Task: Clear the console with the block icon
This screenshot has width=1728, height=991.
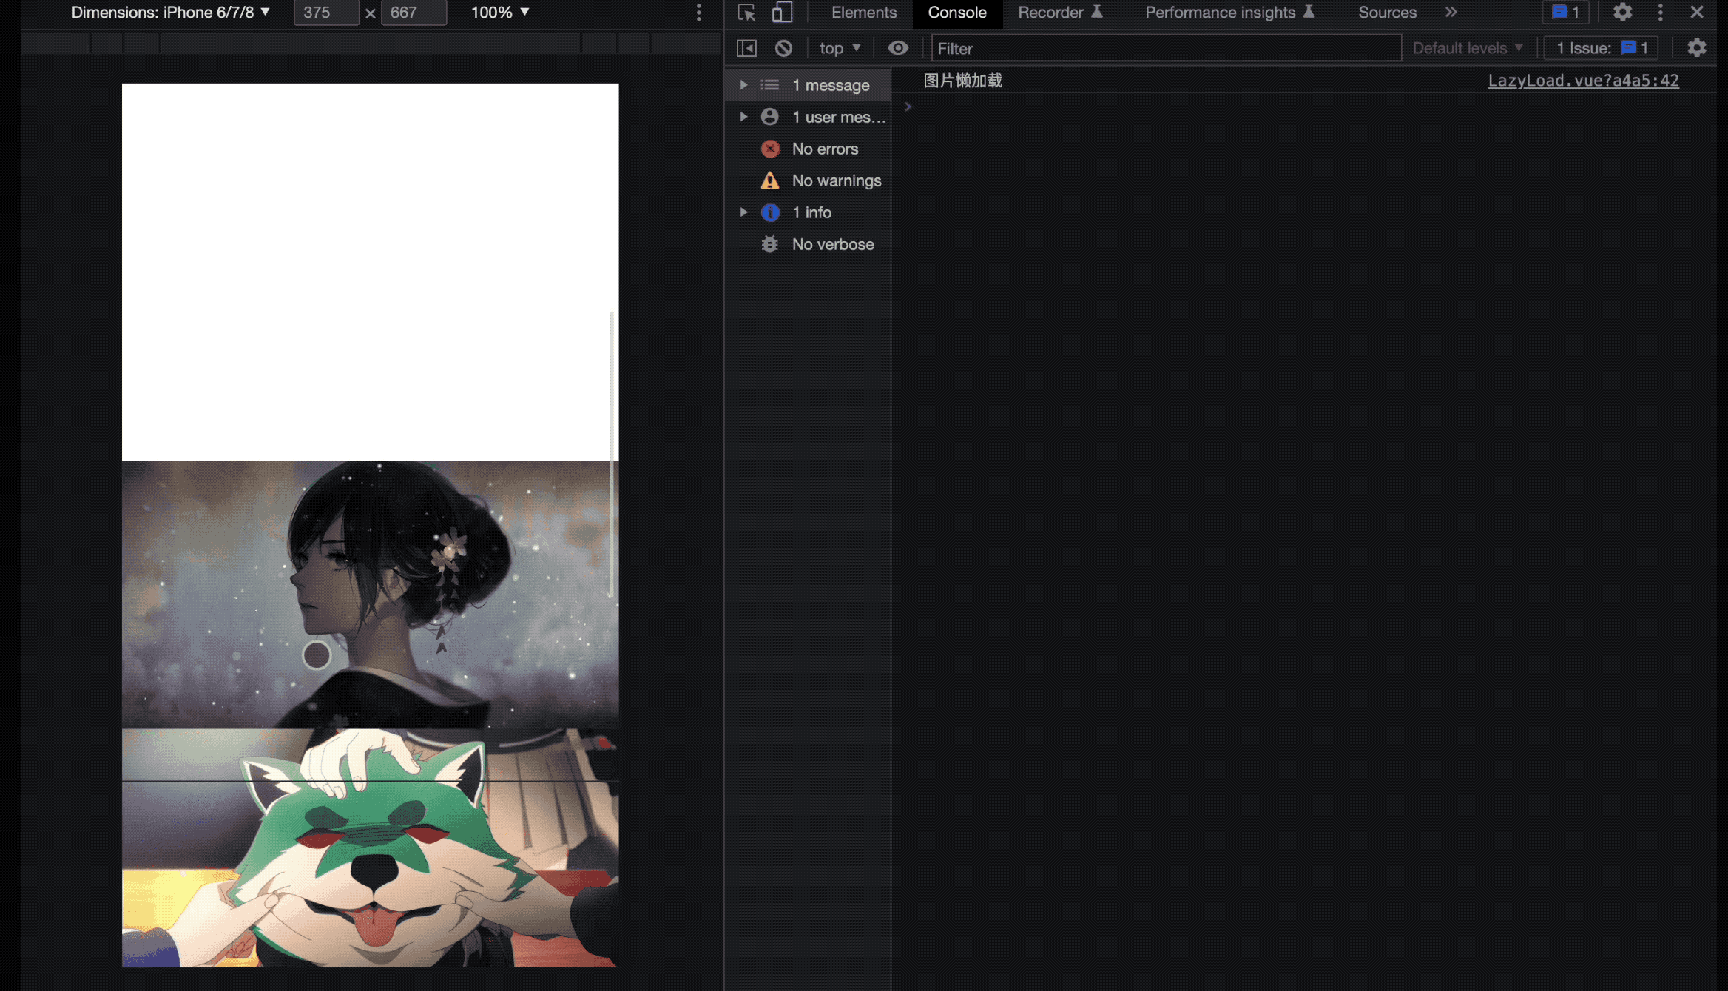Action: point(783,48)
